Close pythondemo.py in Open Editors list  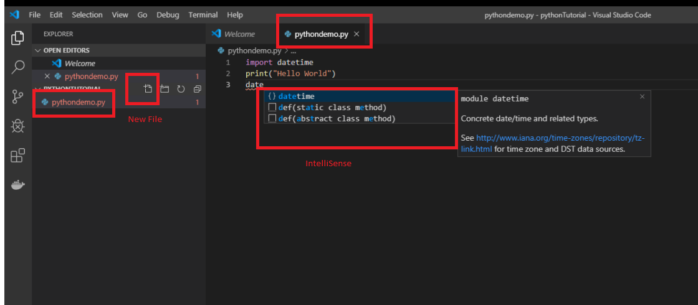click(47, 77)
